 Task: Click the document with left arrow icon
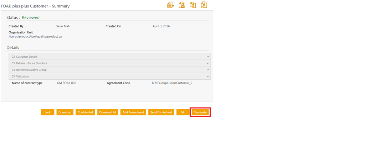pos(171,5)
